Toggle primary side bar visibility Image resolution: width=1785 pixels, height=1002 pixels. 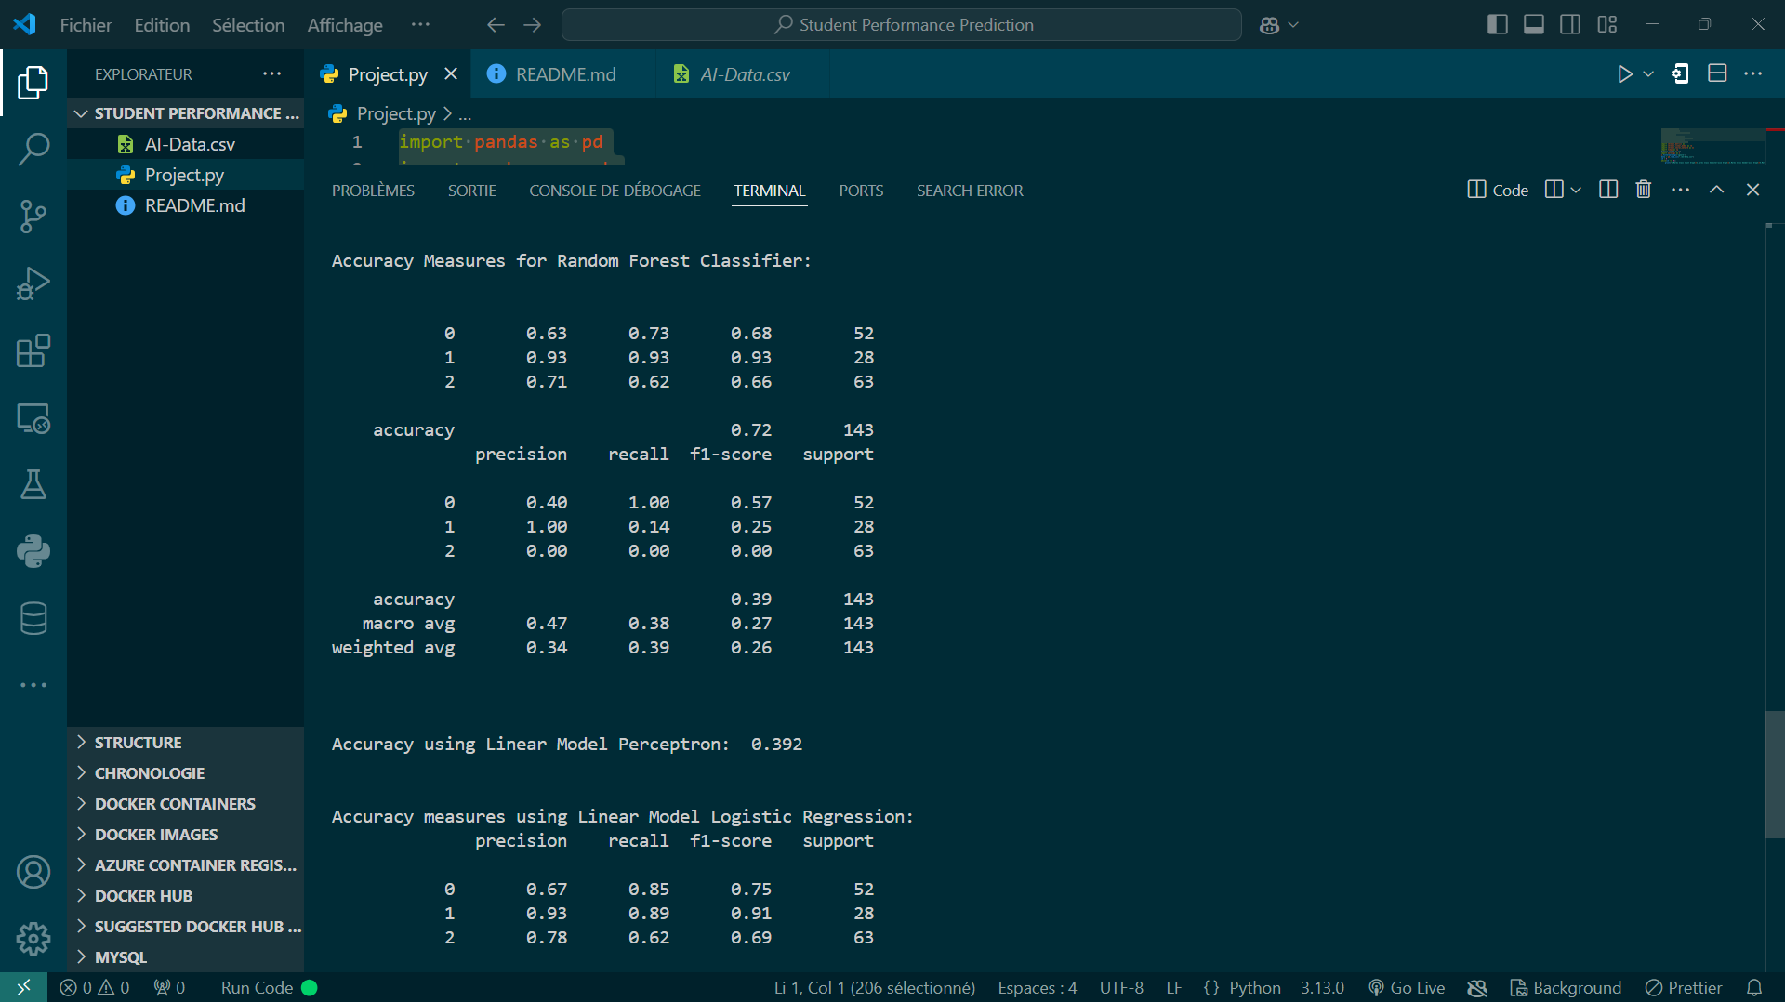pos(1498,25)
